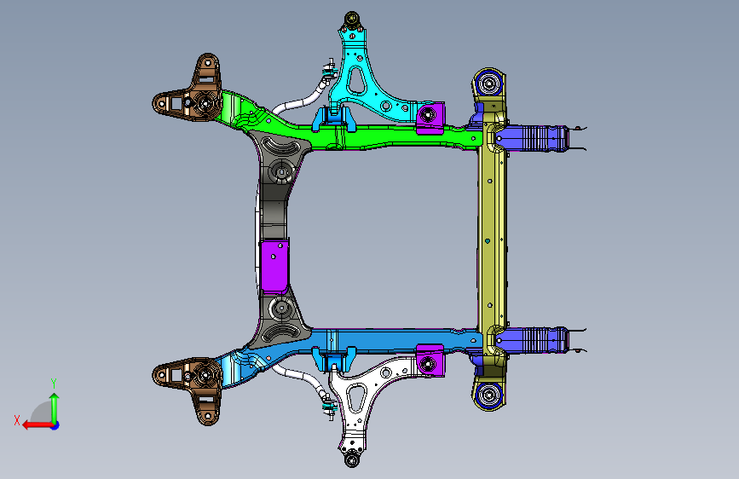Click the ball joint on the cyan arm
Screen dimensions: 739x479
pos(351,20)
